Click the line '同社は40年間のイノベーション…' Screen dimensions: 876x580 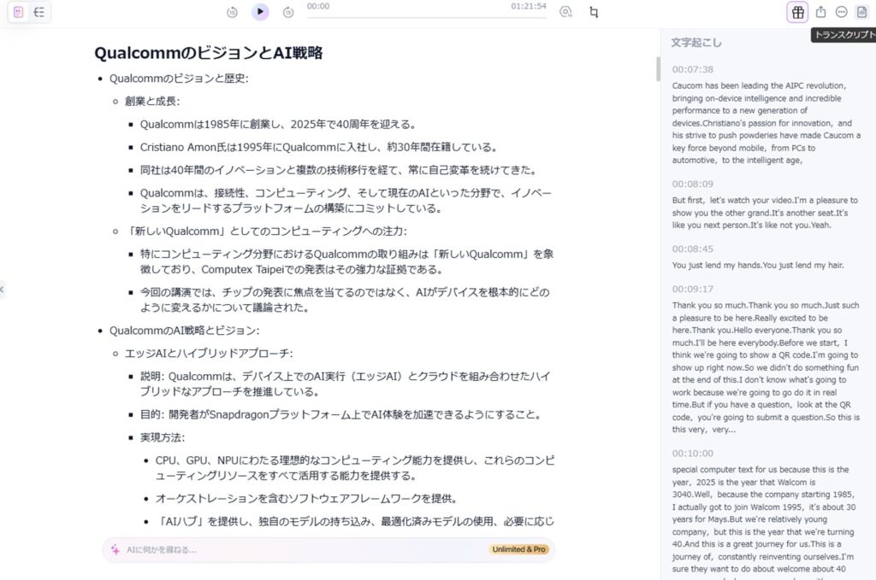(339, 170)
